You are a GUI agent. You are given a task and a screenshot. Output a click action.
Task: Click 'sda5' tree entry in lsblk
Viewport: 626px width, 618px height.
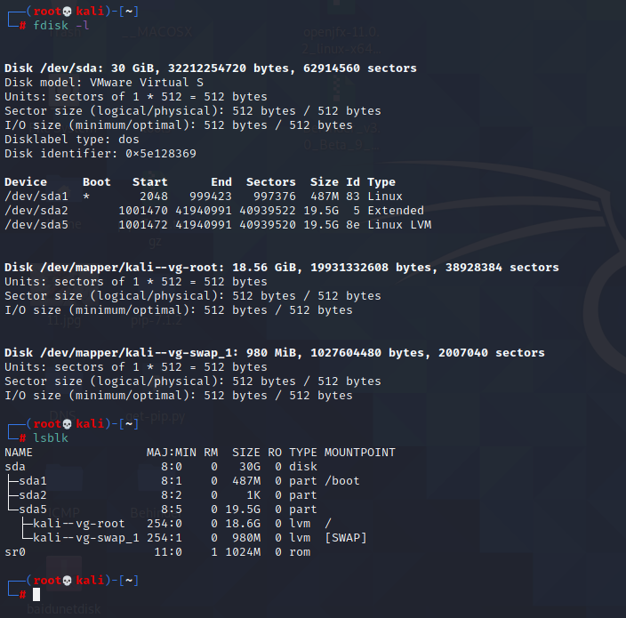coord(33,510)
